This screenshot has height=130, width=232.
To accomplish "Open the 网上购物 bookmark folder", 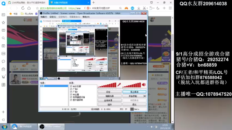I will tap(27, 14).
